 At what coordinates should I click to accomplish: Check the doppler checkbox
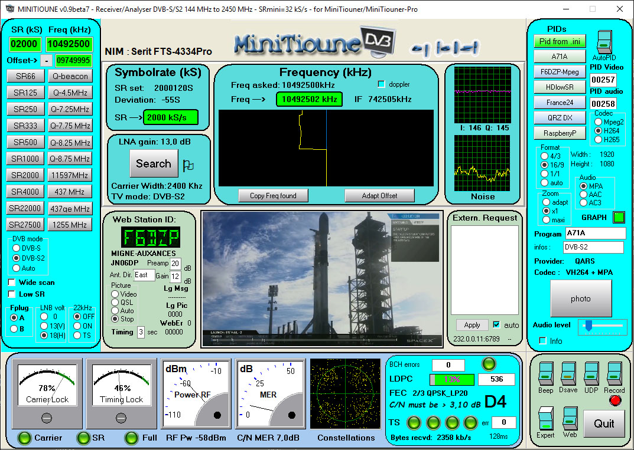coord(381,84)
